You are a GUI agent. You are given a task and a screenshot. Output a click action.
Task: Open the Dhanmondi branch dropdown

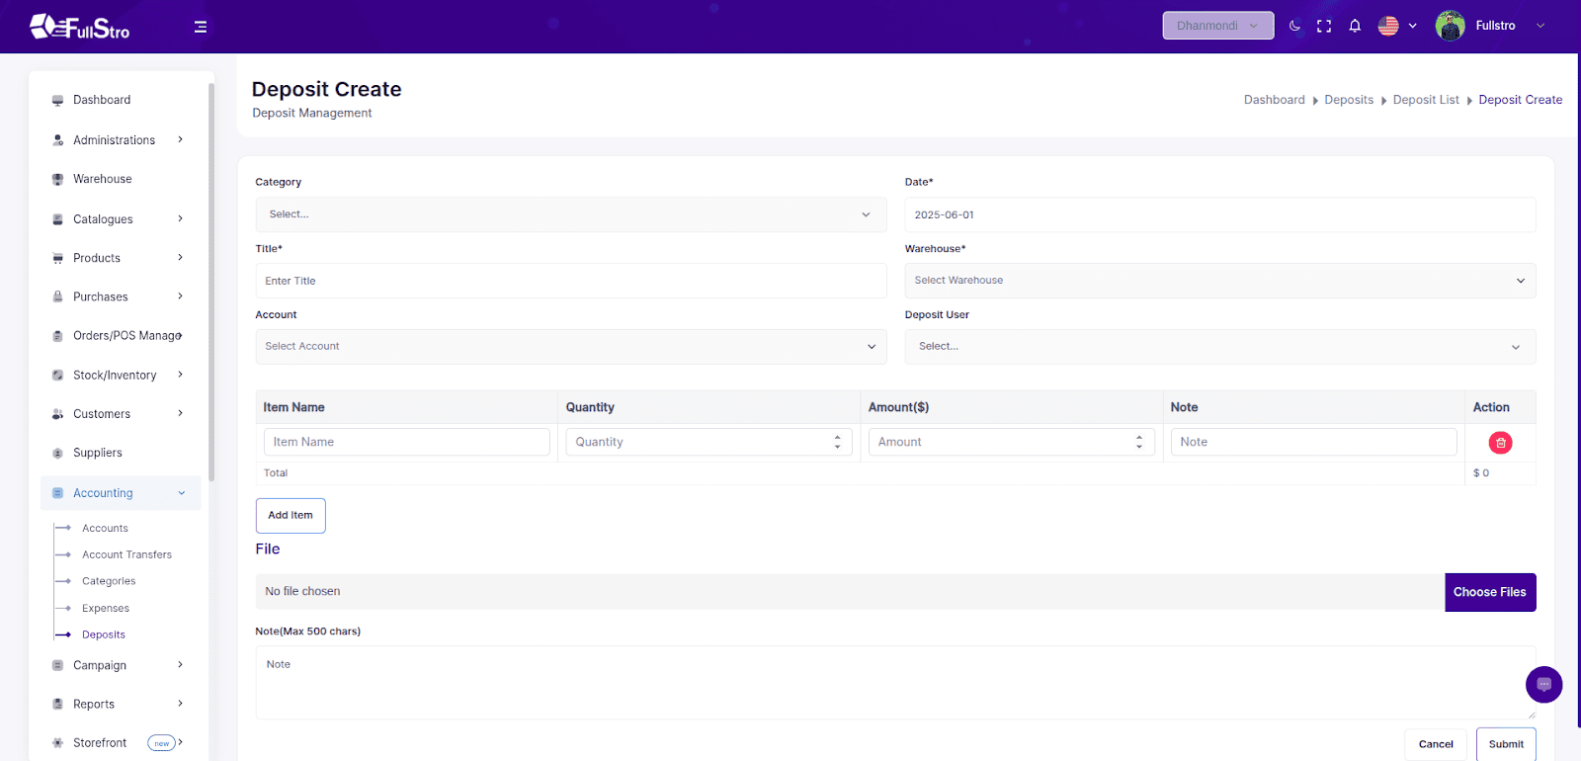coord(1217,26)
